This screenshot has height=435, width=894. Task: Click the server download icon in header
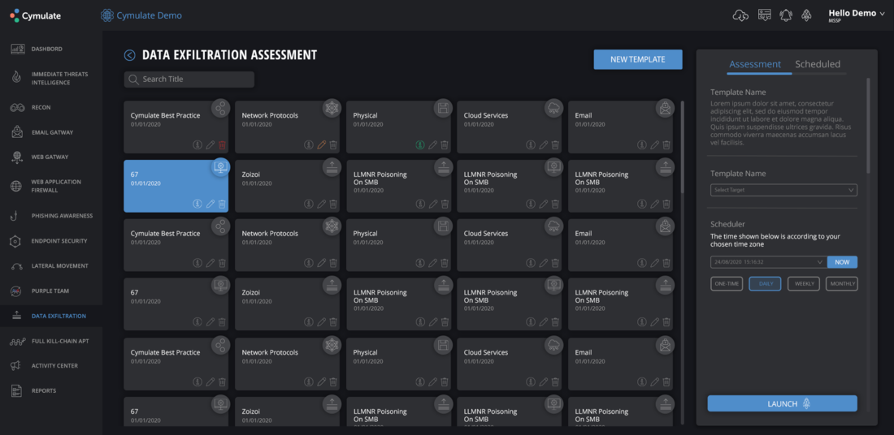(764, 15)
